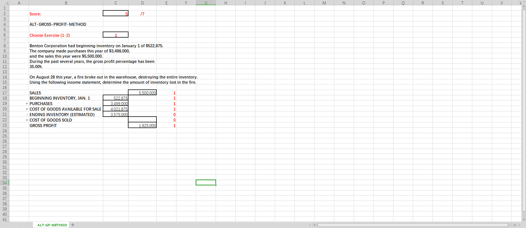The image size is (526, 228).
Task: Click the 'Score:' label cell
Action: [35, 14]
